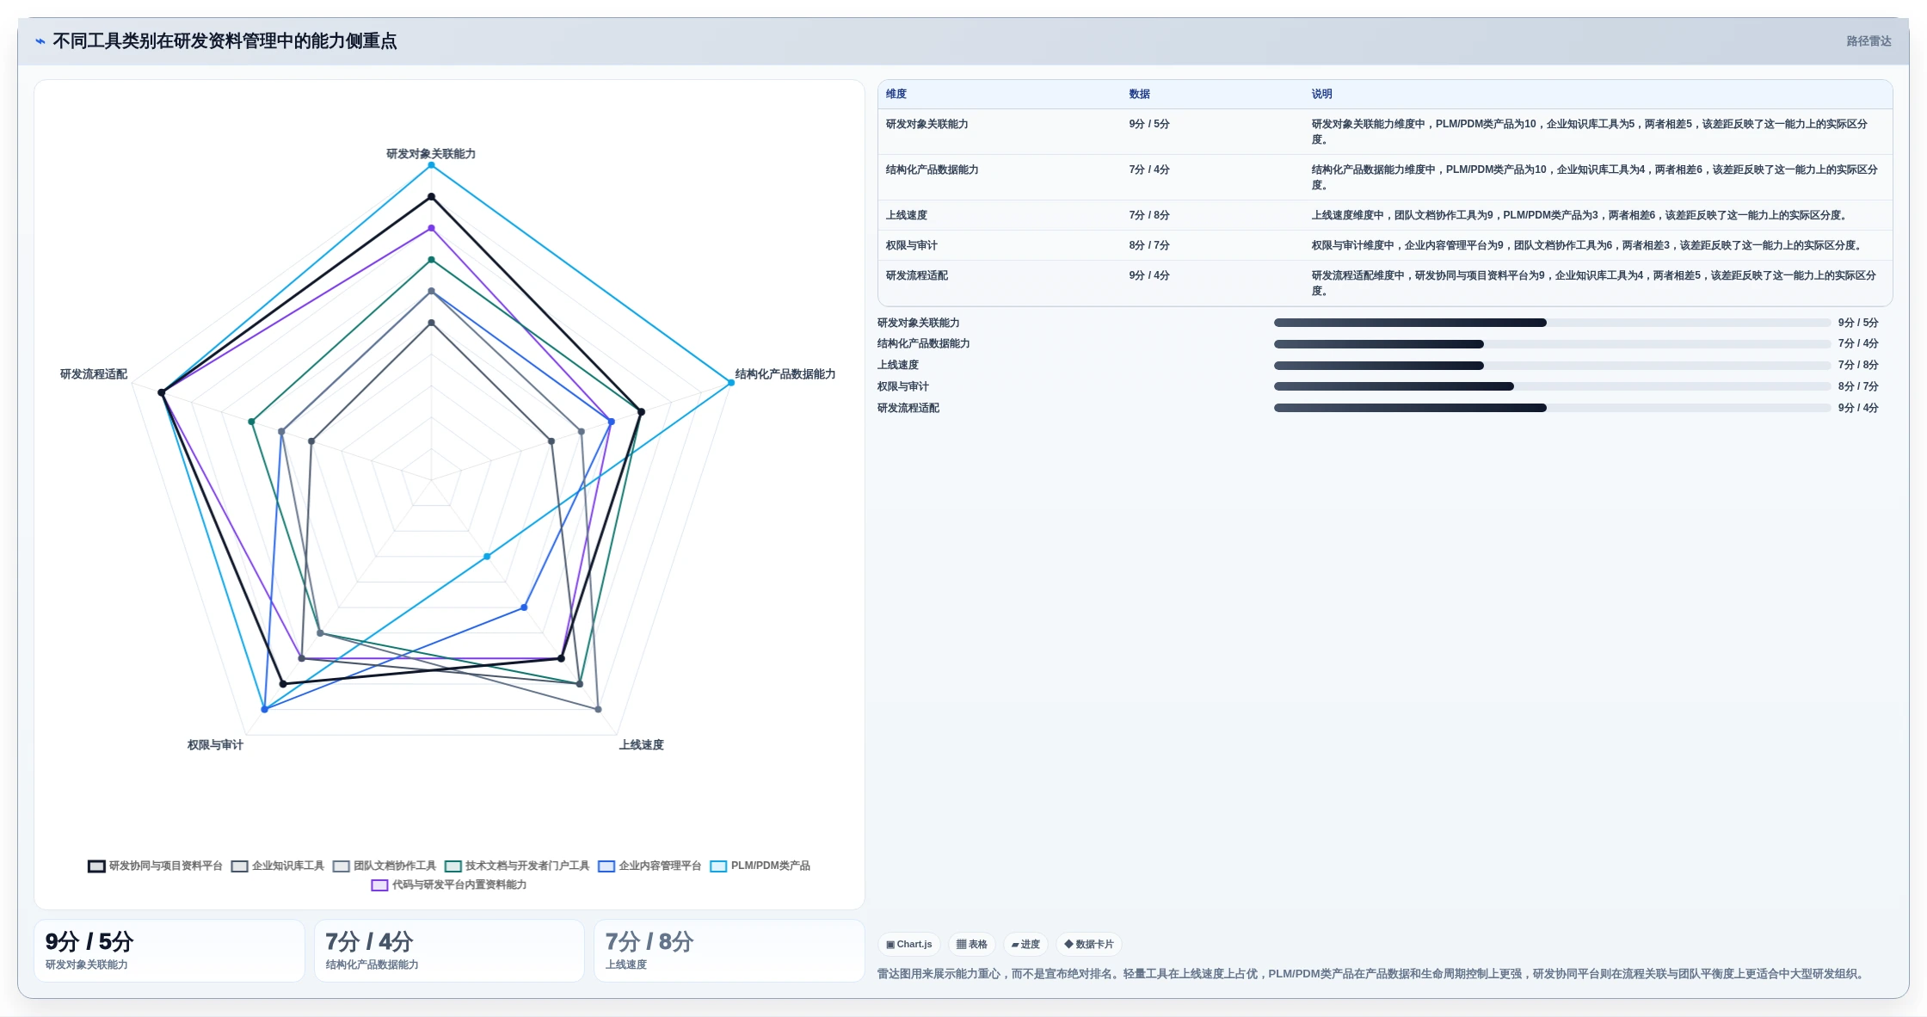Click the PLM/PDM point on 结构化产品数据能力 axis
The image size is (1927, 1017).
(731, 383)
